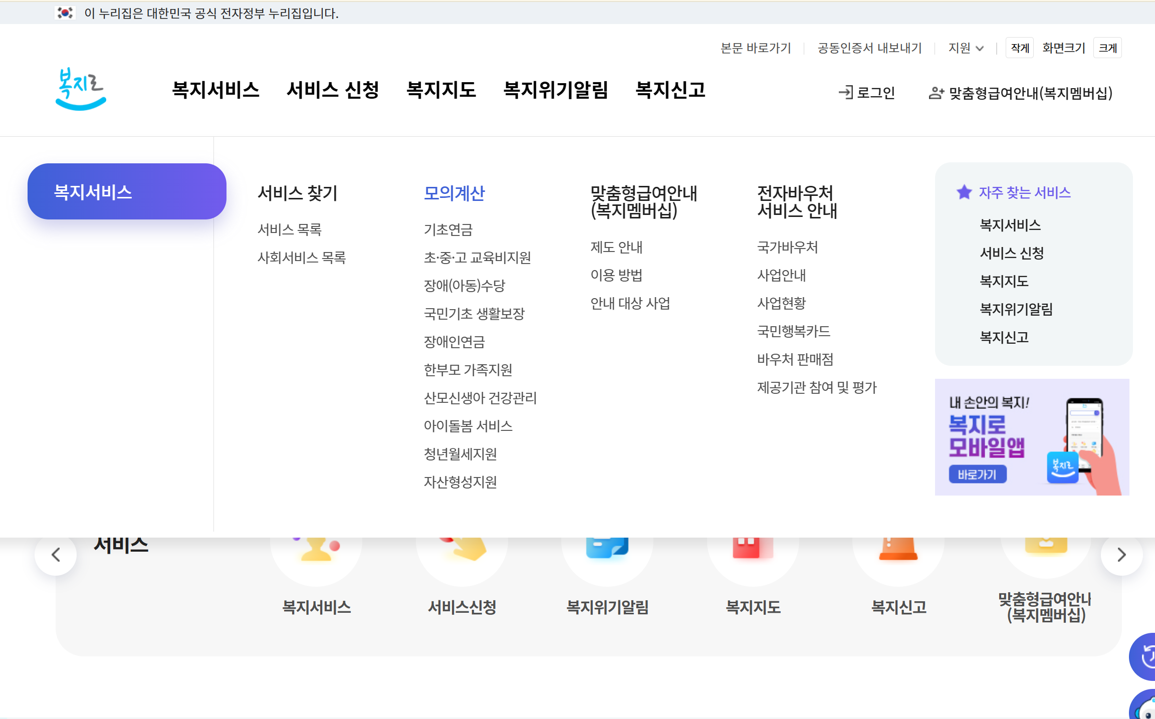Image resolution: width=1155 pixels, height=719 pixels.
Task: Open the 기초연금 mock calculation link
Action: (448, 229)
